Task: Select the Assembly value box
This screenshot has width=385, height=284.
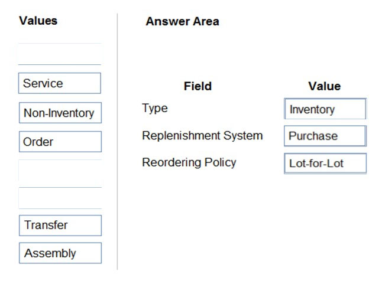Action: (x=60, y=253)
